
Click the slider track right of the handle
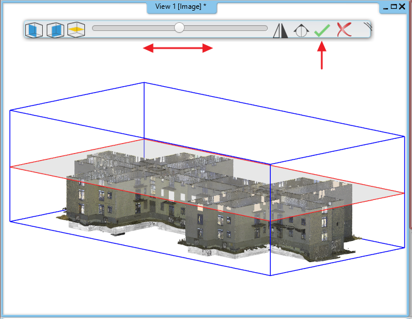coord(226,28)
